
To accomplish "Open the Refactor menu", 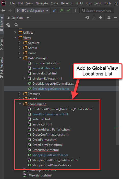I will (67, 3).
